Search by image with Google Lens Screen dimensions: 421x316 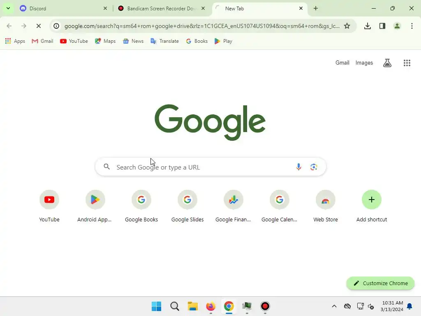(314, 167)
